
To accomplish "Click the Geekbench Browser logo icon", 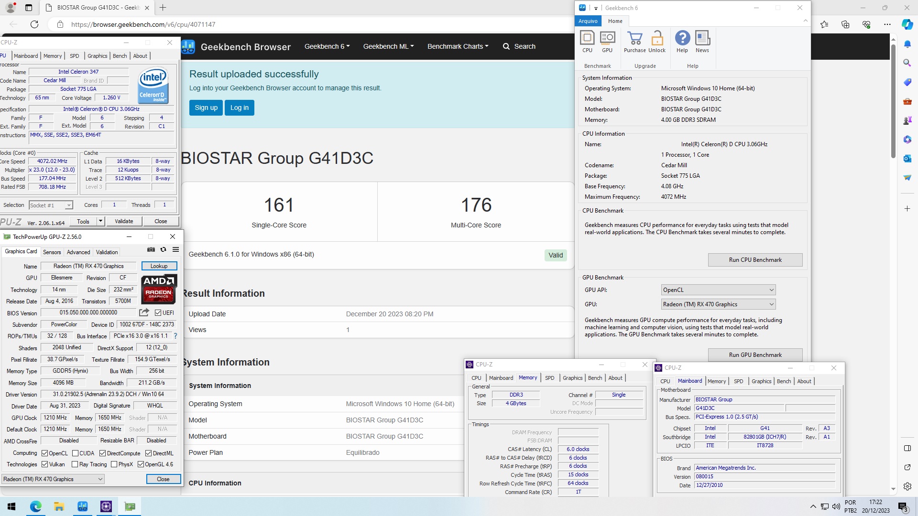I will [x=188, y=46].
